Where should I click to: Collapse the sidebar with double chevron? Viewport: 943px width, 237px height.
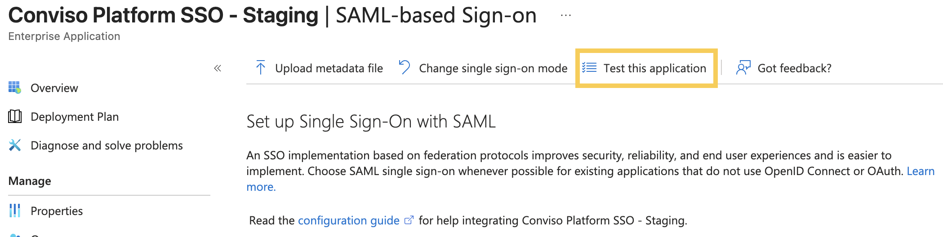click(x=218, y=68)
